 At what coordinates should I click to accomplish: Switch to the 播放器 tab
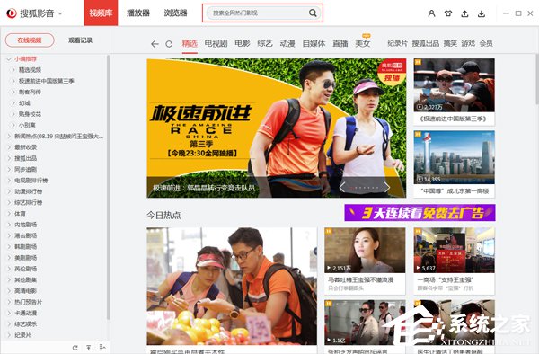pos(138,13)
